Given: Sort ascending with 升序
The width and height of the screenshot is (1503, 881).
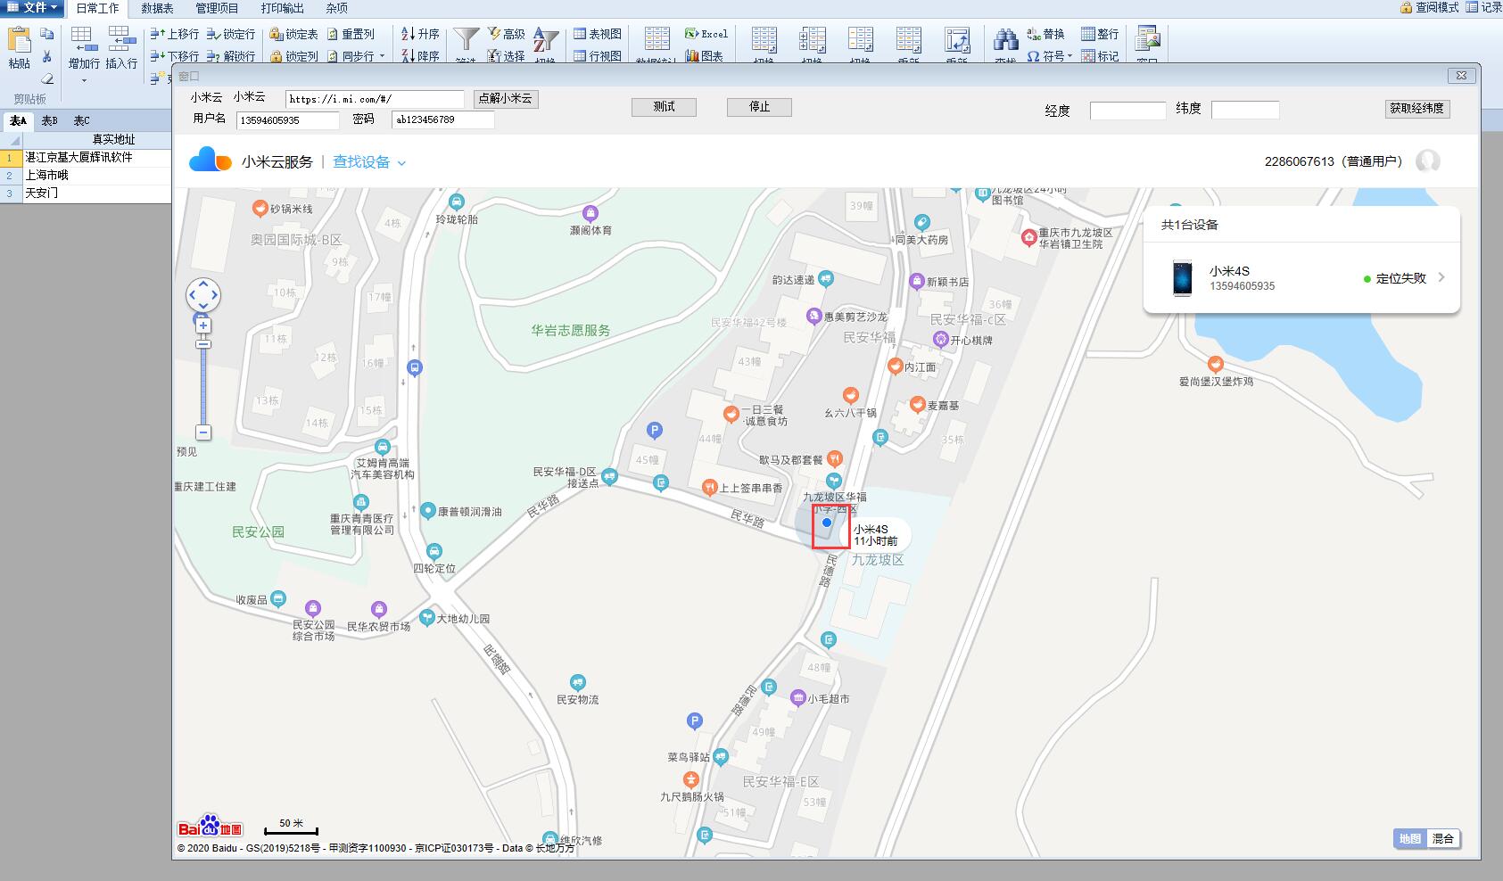Looking at the screenshot, I should 420,34.
